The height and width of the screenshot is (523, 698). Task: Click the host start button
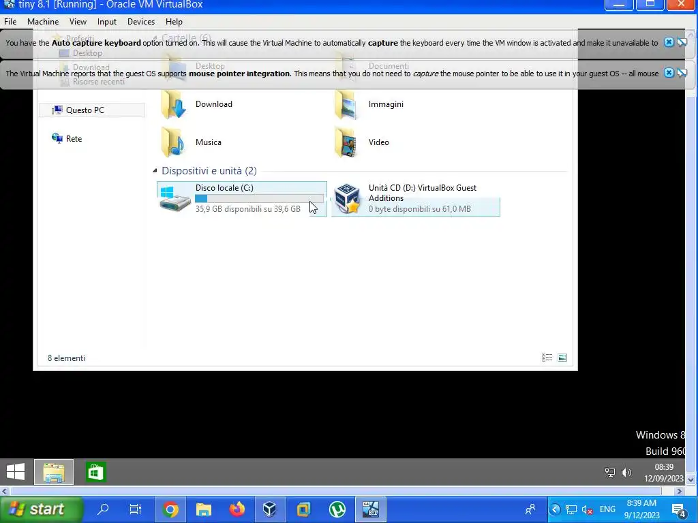pos(42,509)
